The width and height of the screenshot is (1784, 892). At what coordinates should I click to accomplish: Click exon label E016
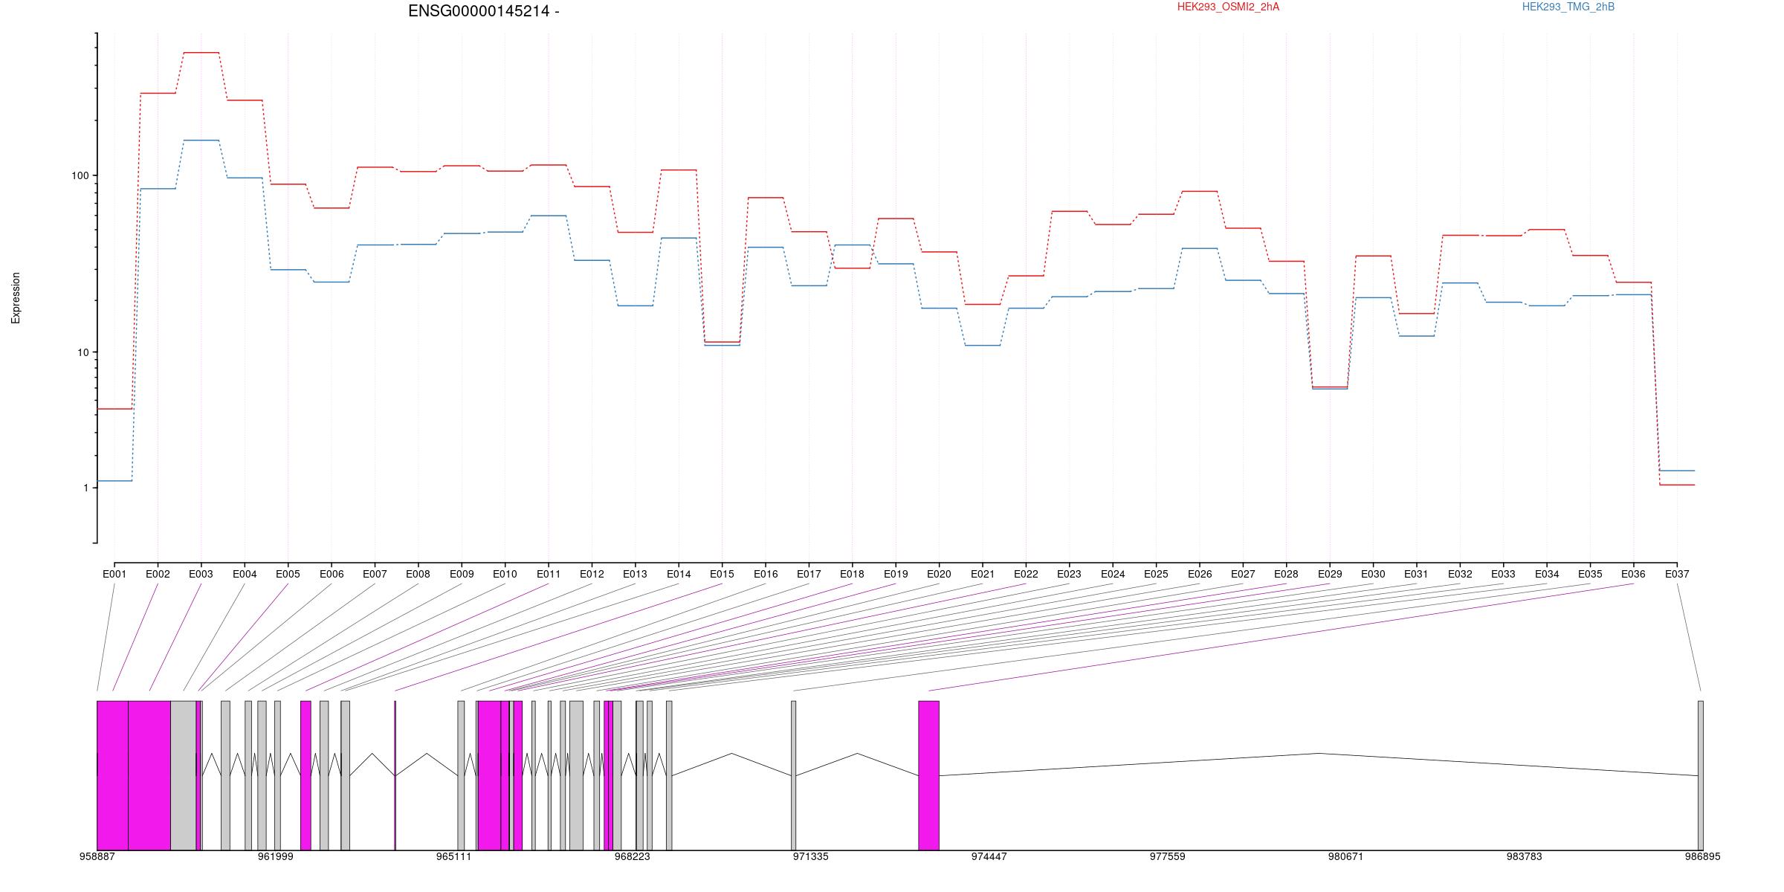pyautogui.click(x=766, y=574)
